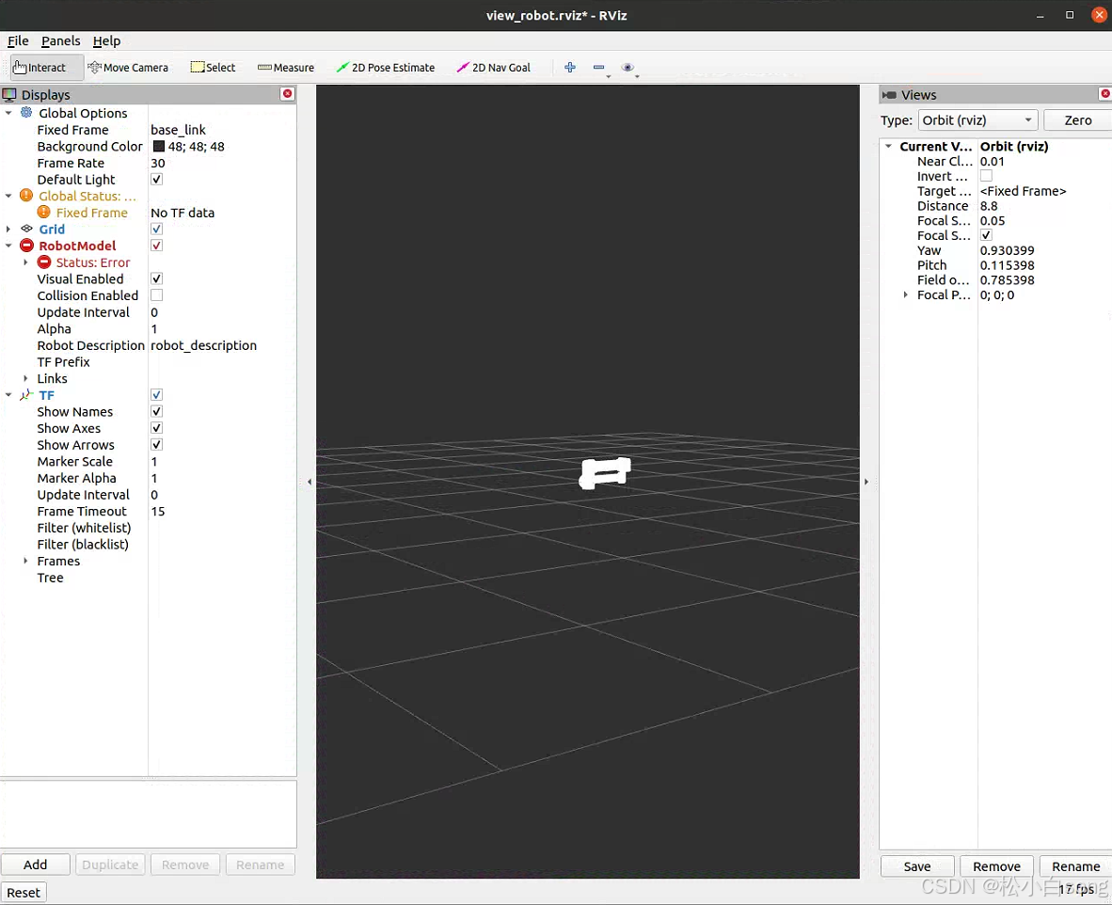
Task: Toggle the Default Light checkbox
Action: [157, 179]
